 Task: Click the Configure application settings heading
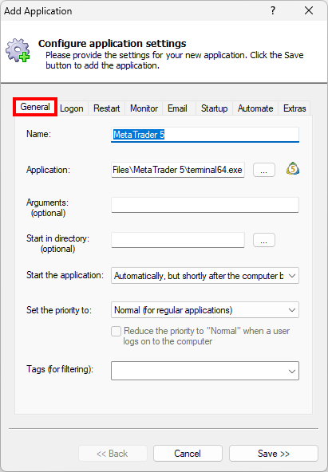click(x=112, y=43)
